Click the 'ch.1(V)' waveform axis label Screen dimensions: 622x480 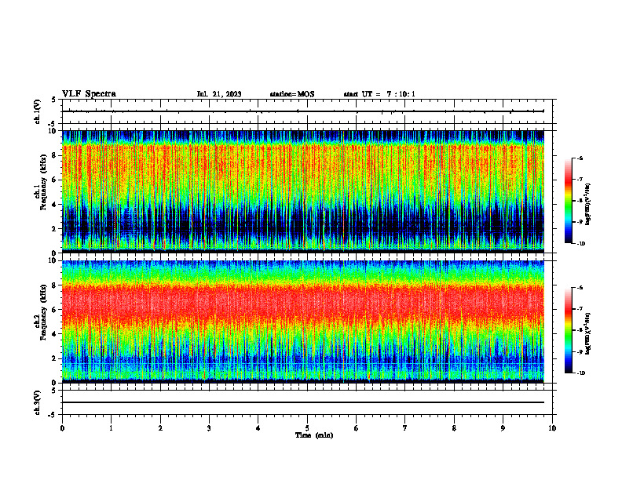tap(38, 111)
